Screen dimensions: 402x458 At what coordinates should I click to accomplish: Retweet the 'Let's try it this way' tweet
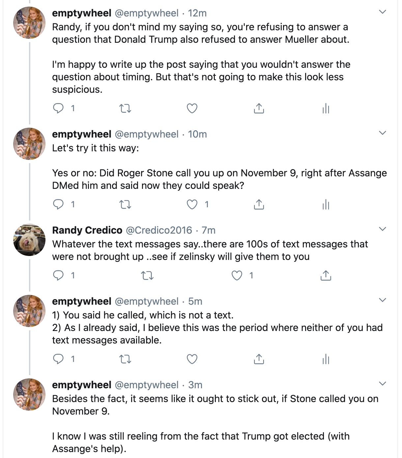[125, 205]
